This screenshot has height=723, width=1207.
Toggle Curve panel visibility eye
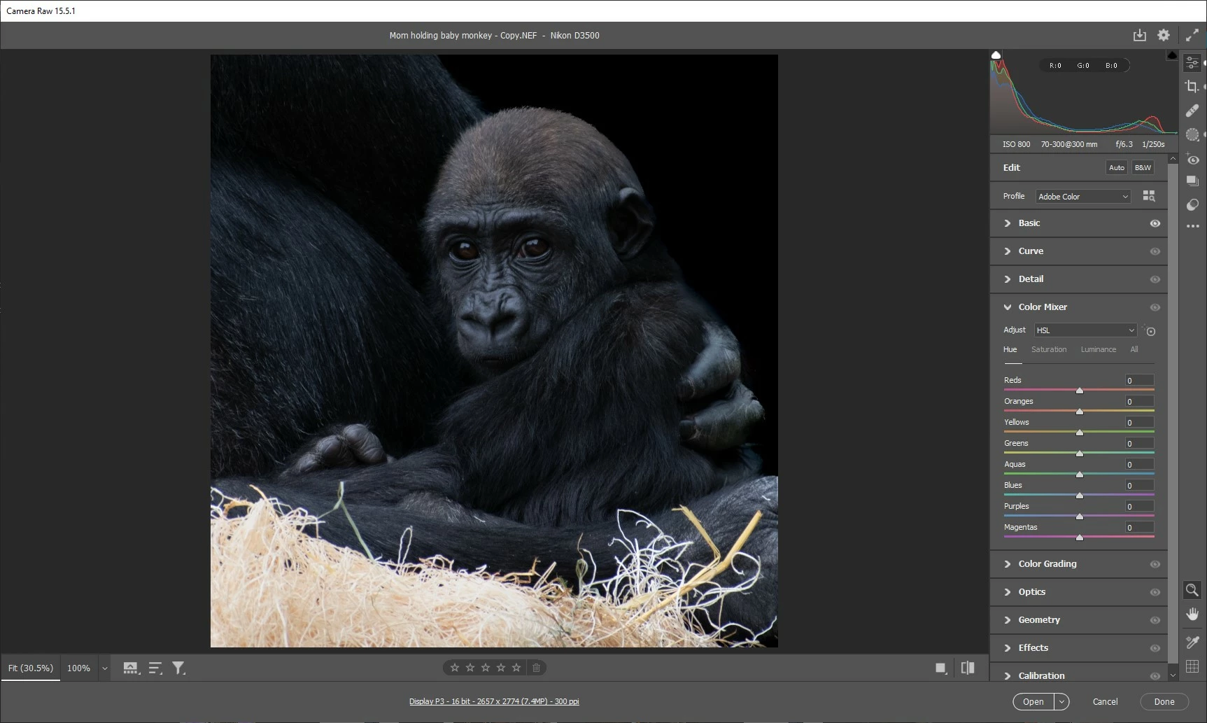[x=1155, y=251]
